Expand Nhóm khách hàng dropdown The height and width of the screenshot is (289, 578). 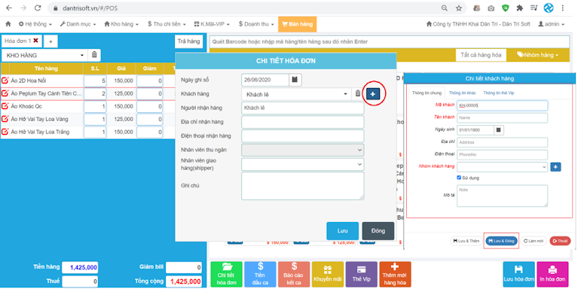[x=502, y=167]
